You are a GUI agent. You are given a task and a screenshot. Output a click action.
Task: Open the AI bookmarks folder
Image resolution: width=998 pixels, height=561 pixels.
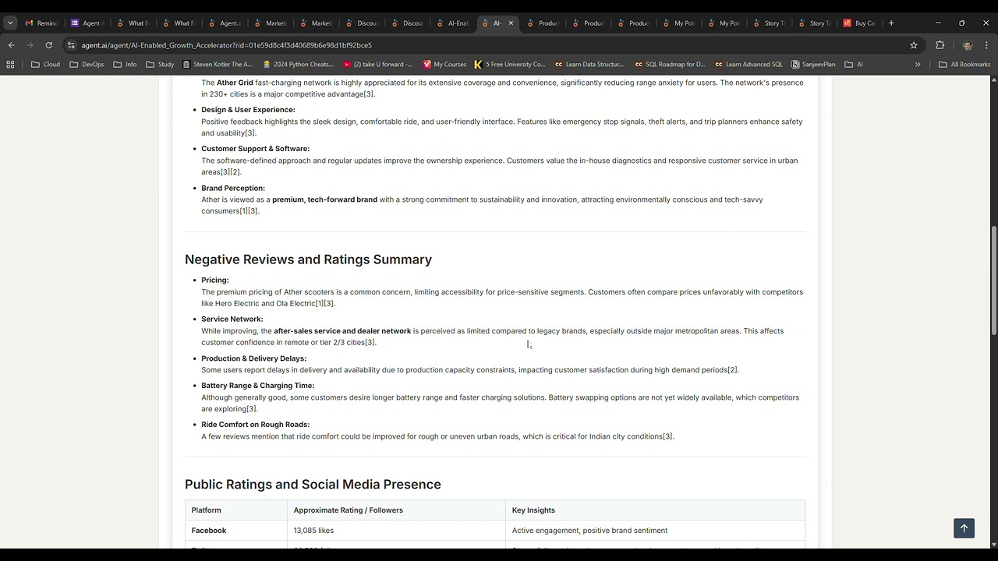[x=854, y=64]
